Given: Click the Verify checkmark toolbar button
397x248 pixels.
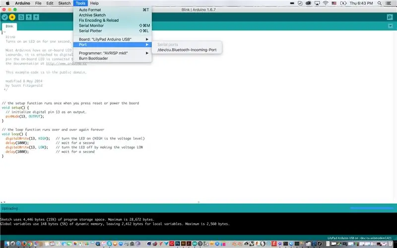Looking at the screenshot, I should point(4,17).
